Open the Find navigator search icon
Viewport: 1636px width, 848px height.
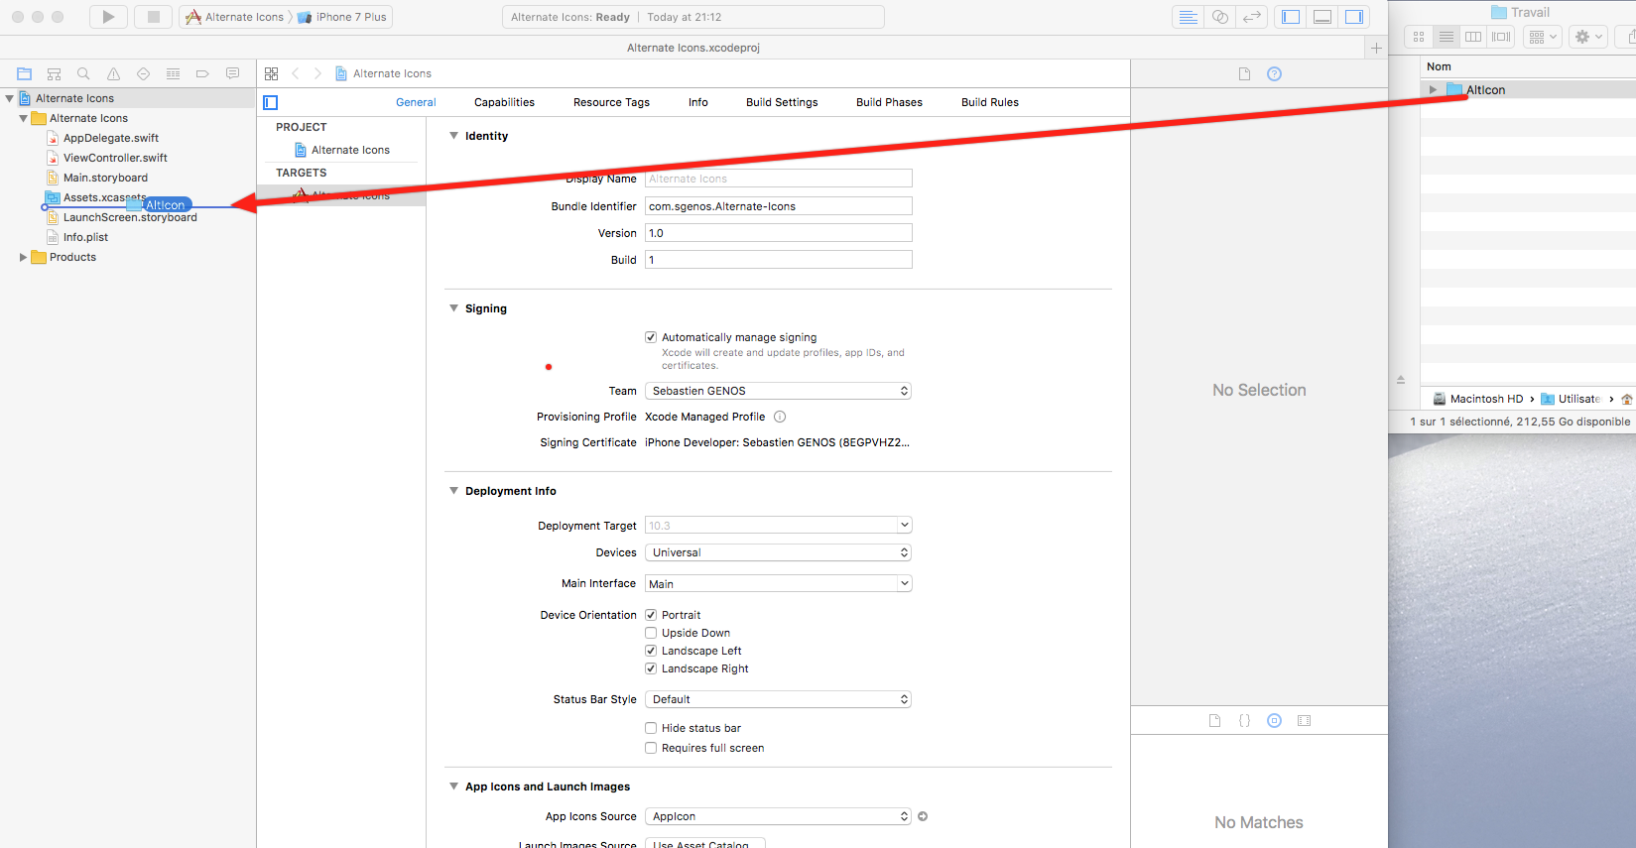83,73
